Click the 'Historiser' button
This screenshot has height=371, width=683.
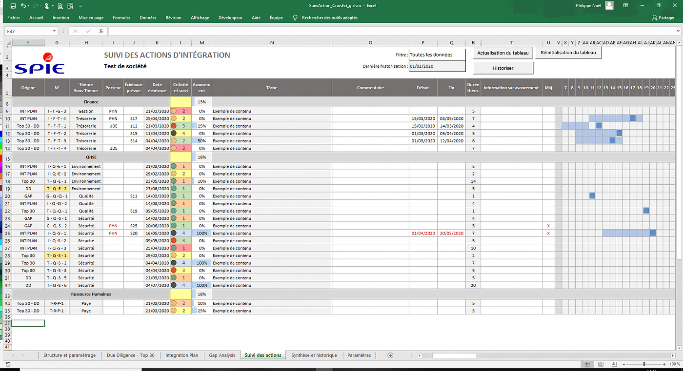click(x=503, y=68)
